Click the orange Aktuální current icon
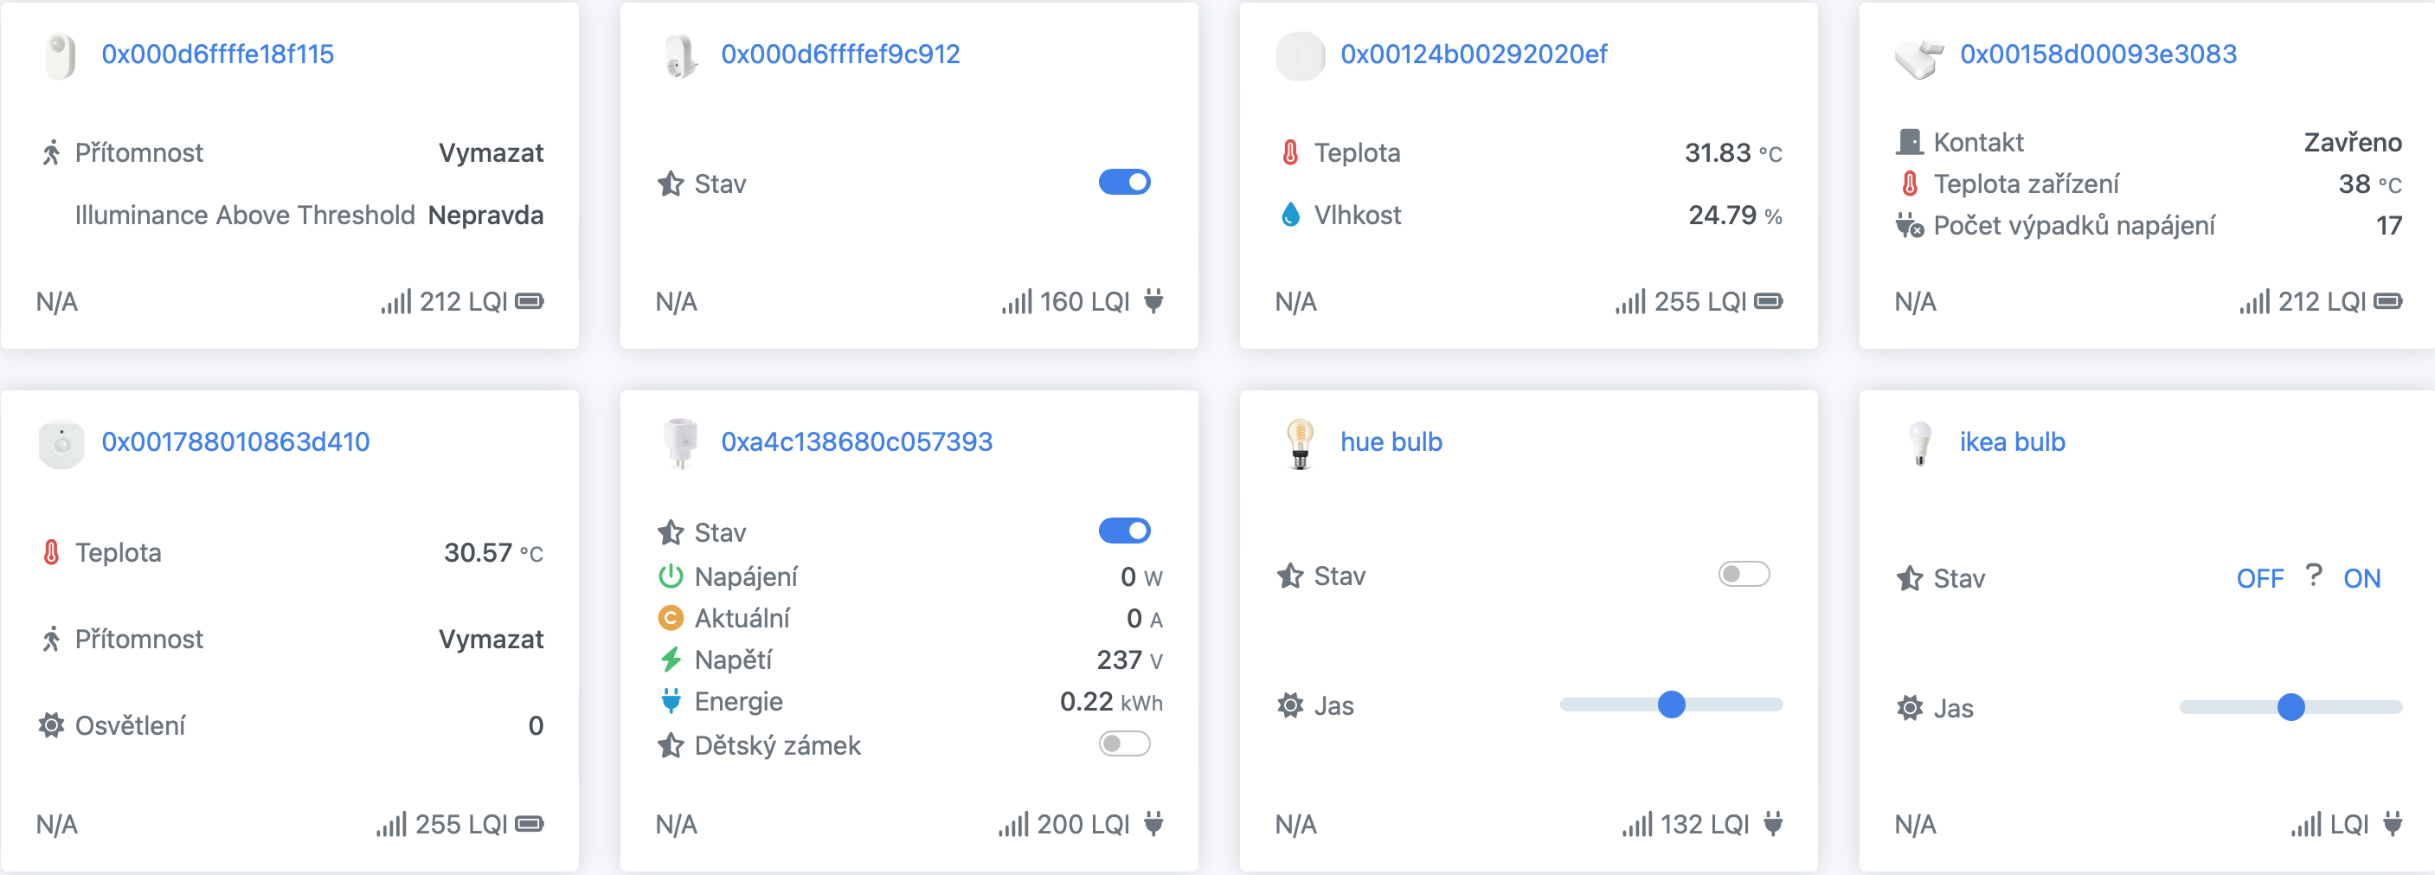 671,618
